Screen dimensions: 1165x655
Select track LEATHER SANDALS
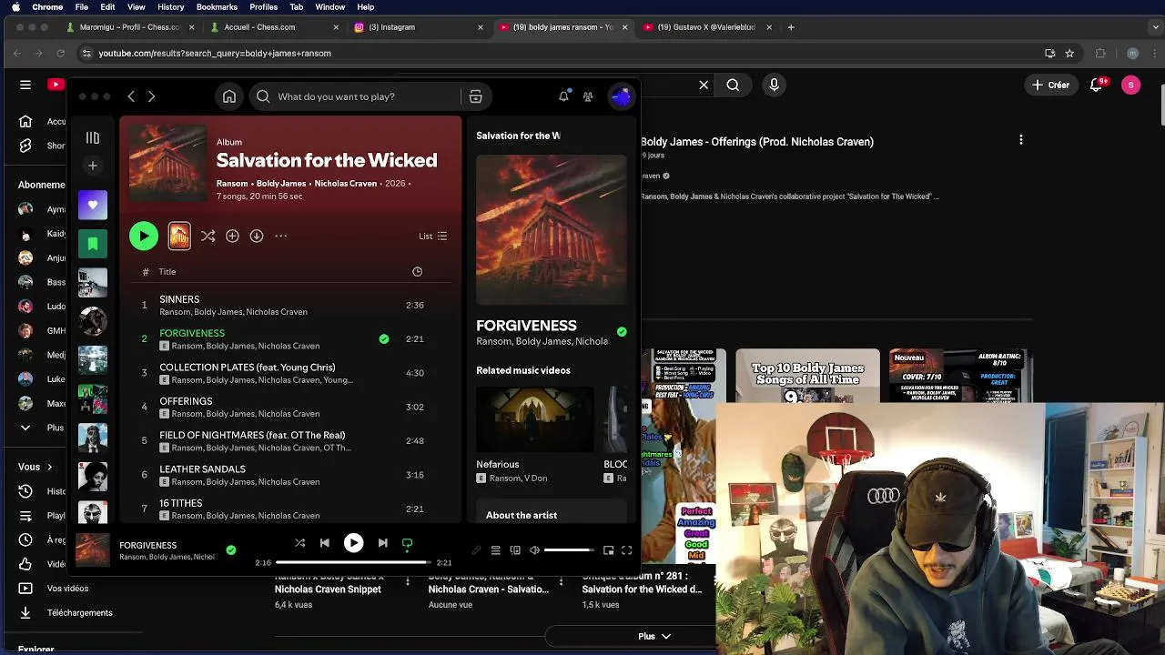click(291, 475)
